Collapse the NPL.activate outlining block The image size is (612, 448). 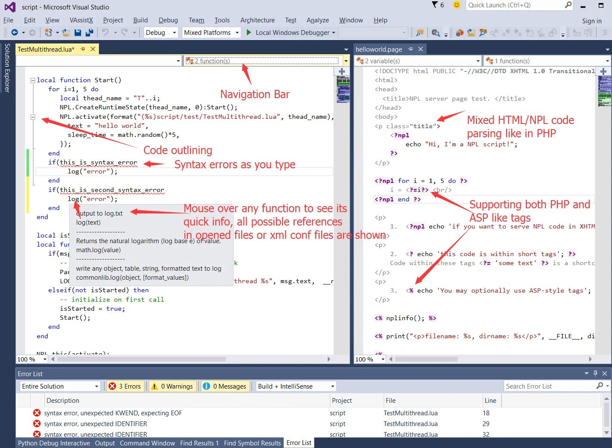(x=33, y=117)
